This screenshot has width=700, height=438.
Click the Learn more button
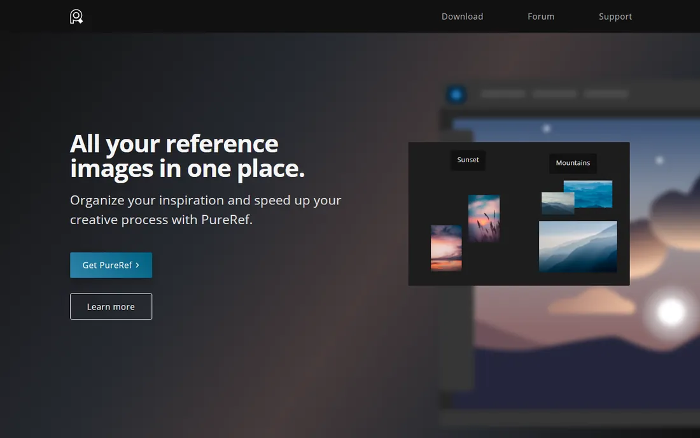pyautogui.click(x=111, y=307)
